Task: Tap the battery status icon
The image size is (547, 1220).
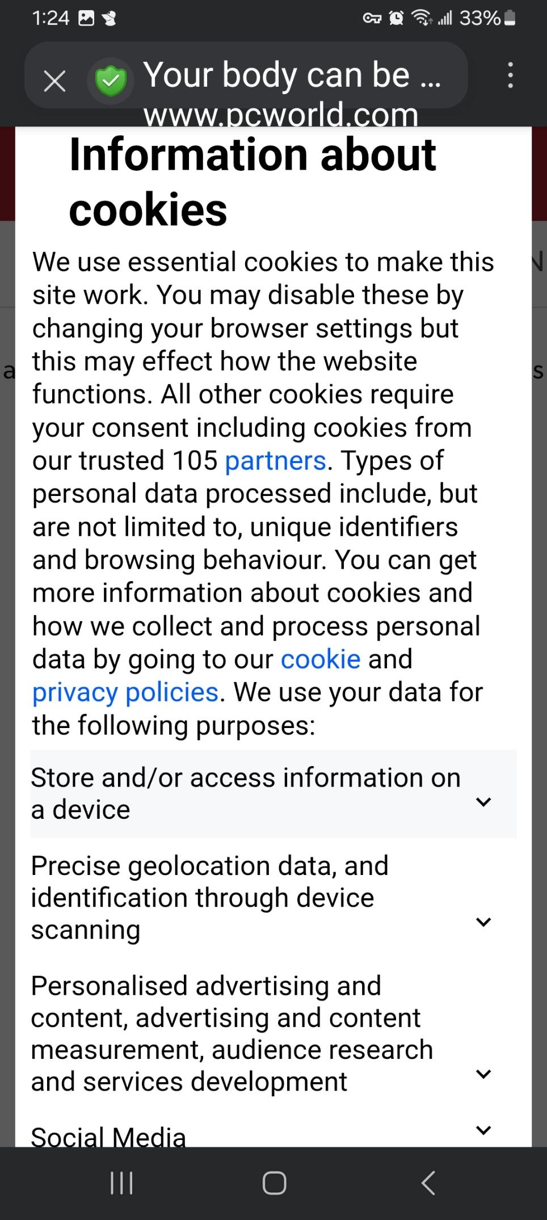Action: pyautogui.click(x=510, y=19)
